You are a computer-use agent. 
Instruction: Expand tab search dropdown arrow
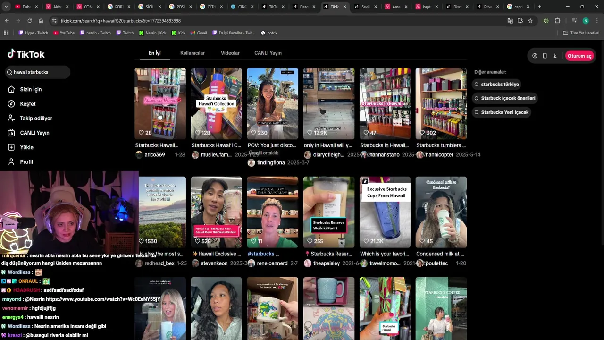(6, 7)
